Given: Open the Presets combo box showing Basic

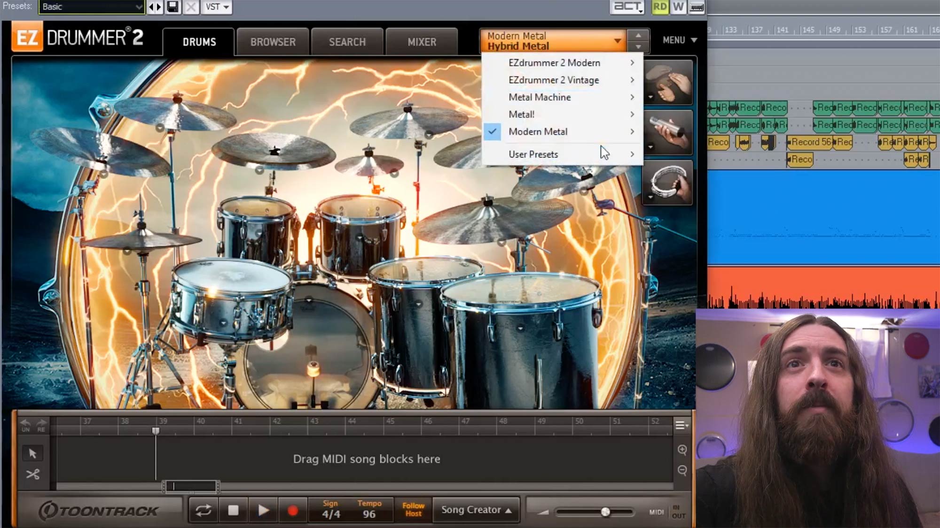Looking at the screenshot, I should (91, 7).
